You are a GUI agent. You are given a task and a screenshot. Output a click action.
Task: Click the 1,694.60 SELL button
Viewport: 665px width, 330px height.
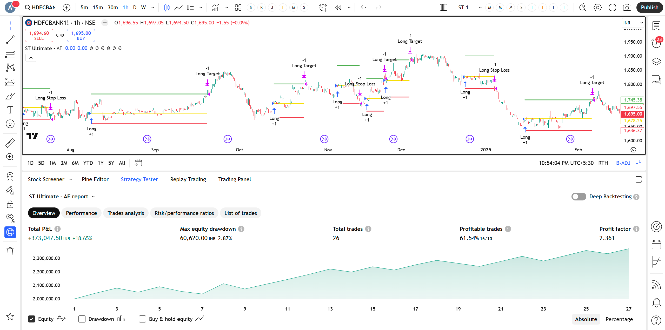(39, 36)
